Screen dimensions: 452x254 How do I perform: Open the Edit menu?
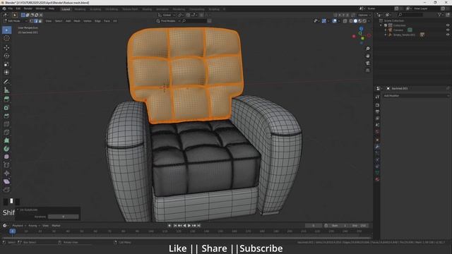[18, 9]
